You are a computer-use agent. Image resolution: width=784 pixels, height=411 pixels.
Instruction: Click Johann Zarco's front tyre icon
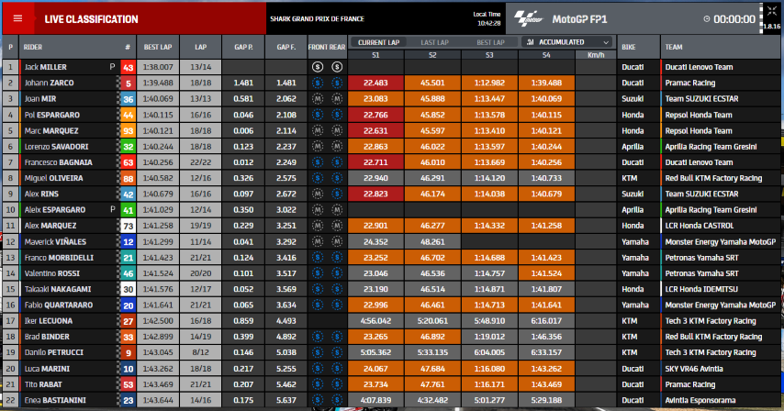318,83
